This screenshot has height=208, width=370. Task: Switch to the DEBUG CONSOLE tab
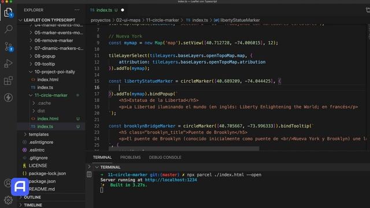(x=165, y=157)
